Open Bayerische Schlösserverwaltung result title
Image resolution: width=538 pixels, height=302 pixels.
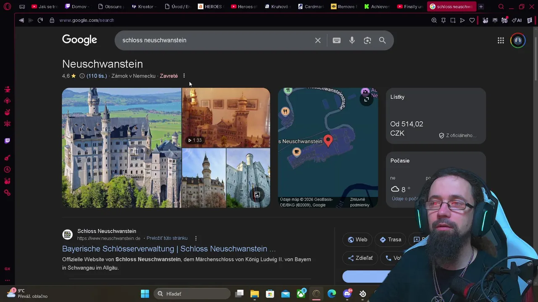point(169,249)
